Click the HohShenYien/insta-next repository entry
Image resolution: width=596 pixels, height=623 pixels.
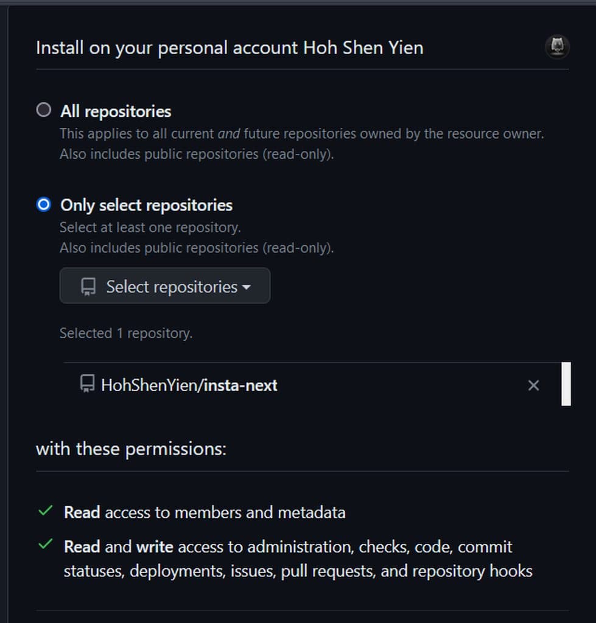189,385
